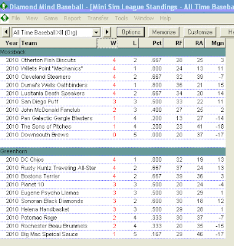Click Sons of Pitches margin -18
234x246 pixels.
click(220, 127)
